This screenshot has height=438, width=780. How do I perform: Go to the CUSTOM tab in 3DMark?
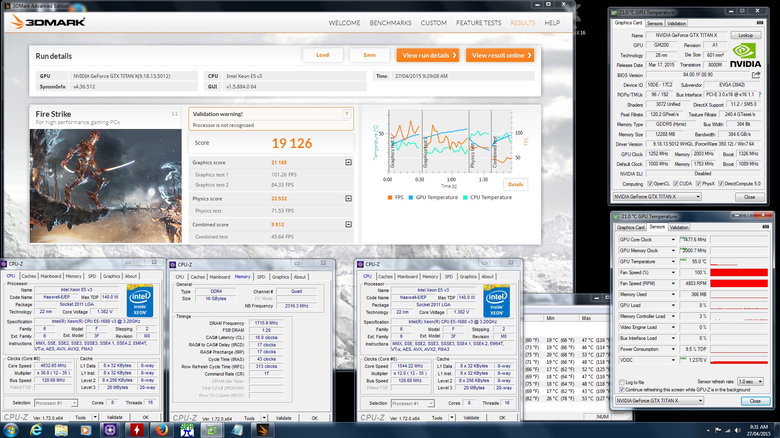pyautogui.click(x=433, y=23)
